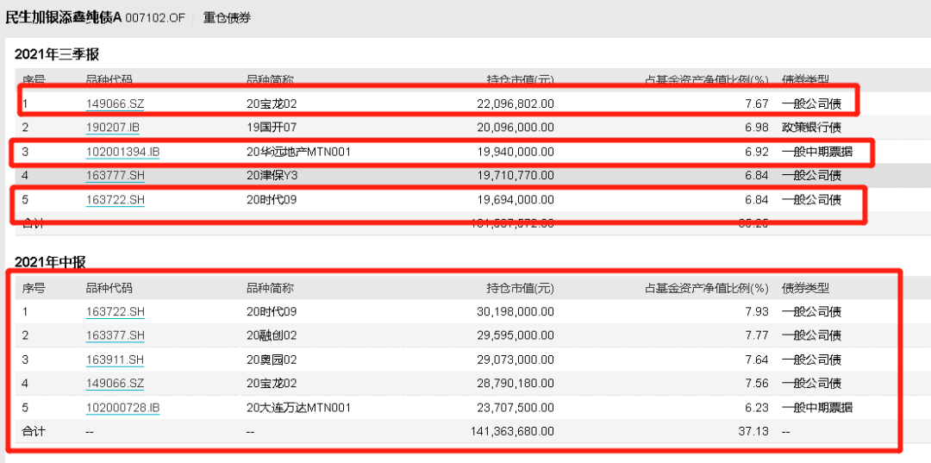Click the 190207.IB bond code link
Image resolution: width=931 pixels, height=463 pixels.
(112, 128)
